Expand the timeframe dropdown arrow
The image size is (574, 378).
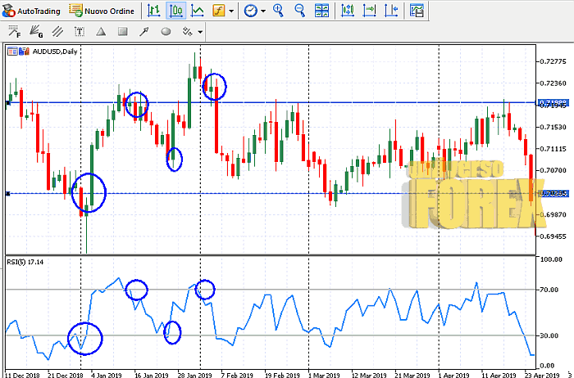[262, 11]
